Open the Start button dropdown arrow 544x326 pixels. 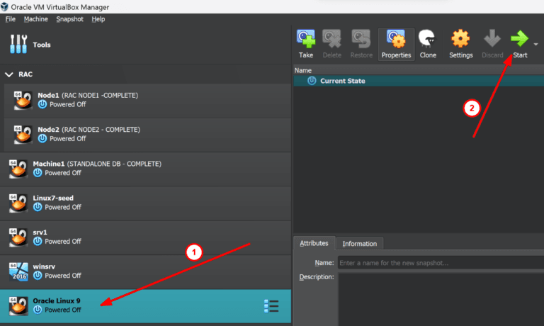tap(536, 44)
